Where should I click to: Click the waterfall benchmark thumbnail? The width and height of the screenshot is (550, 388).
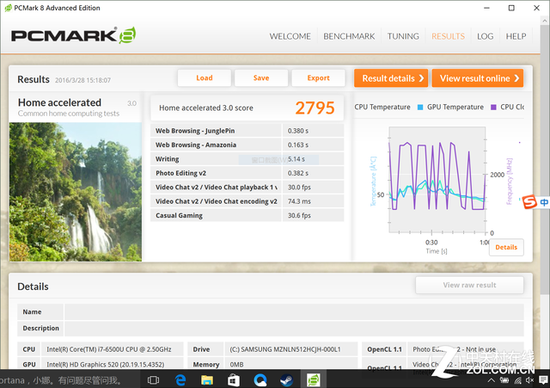pos(76,192)
